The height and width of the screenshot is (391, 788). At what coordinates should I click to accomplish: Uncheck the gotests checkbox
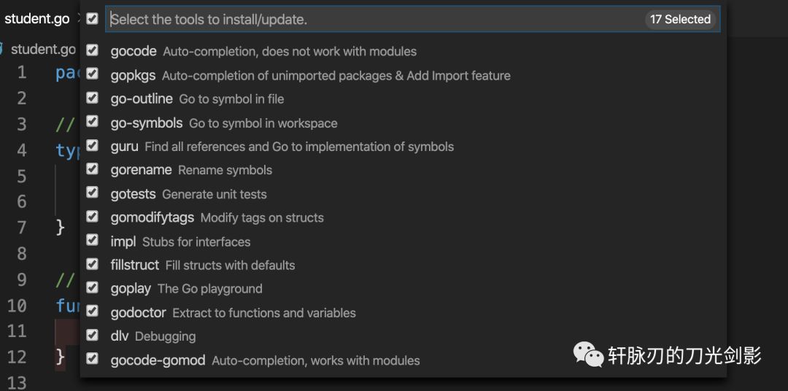(92, 193)
